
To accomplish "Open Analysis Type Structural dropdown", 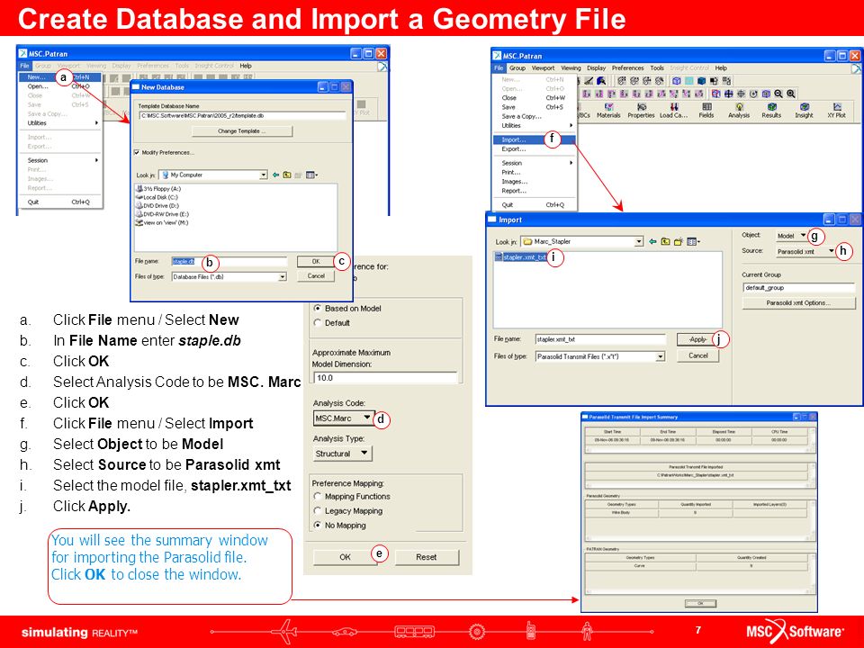I will pyautogui.click(x=342, y=454).
